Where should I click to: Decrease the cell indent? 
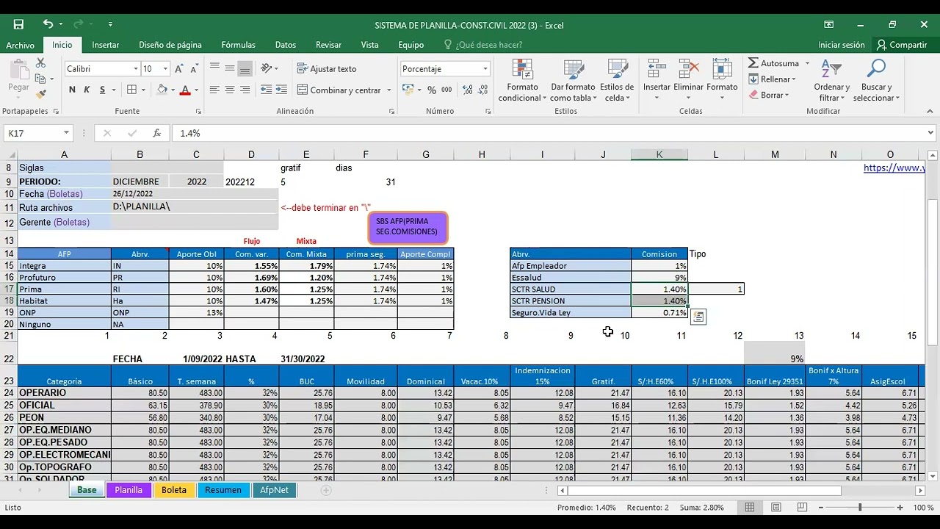point(265,90)
